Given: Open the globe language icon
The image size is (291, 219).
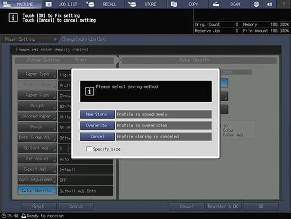Looking at the screenshot, I should (256, 4).
